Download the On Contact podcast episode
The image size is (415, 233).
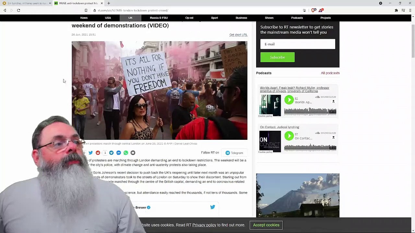[333, 137]
